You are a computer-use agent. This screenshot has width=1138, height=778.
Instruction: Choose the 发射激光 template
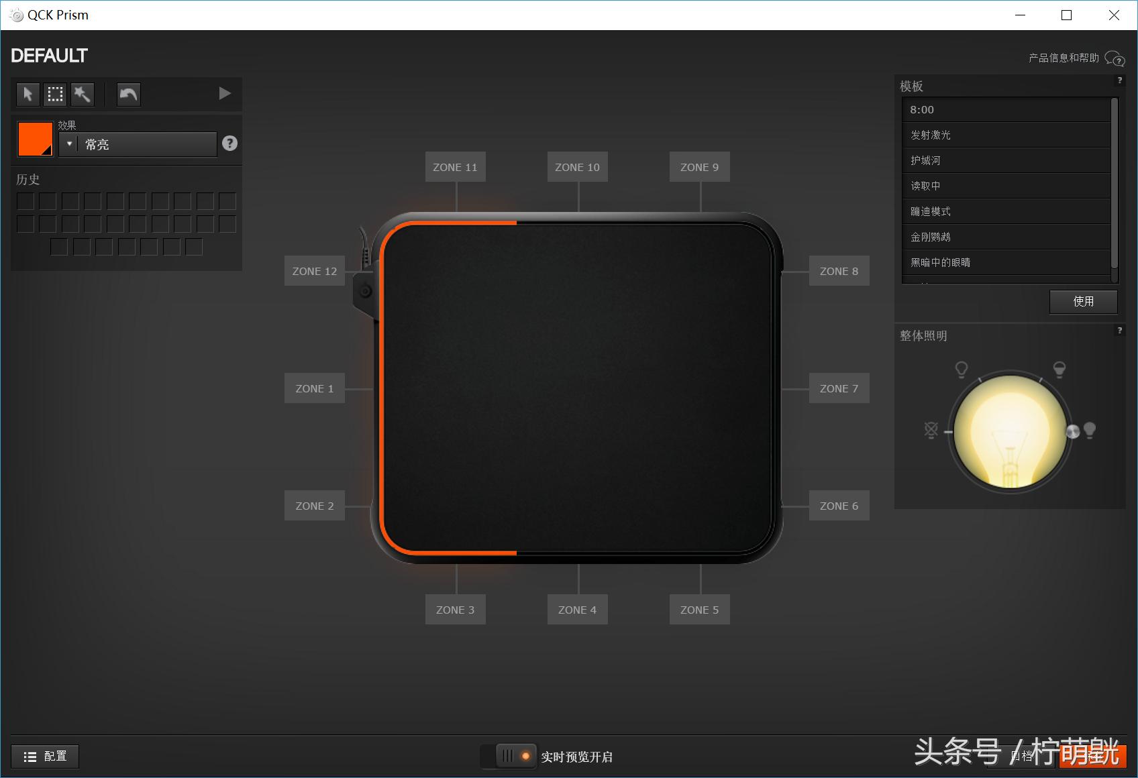(x=1006, y=135)
